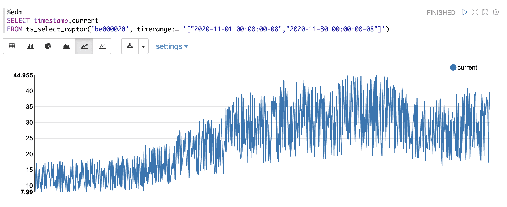Click the FINISHED status label
Viewport: 507px width, 207px height.
click(x=441, y=12)
